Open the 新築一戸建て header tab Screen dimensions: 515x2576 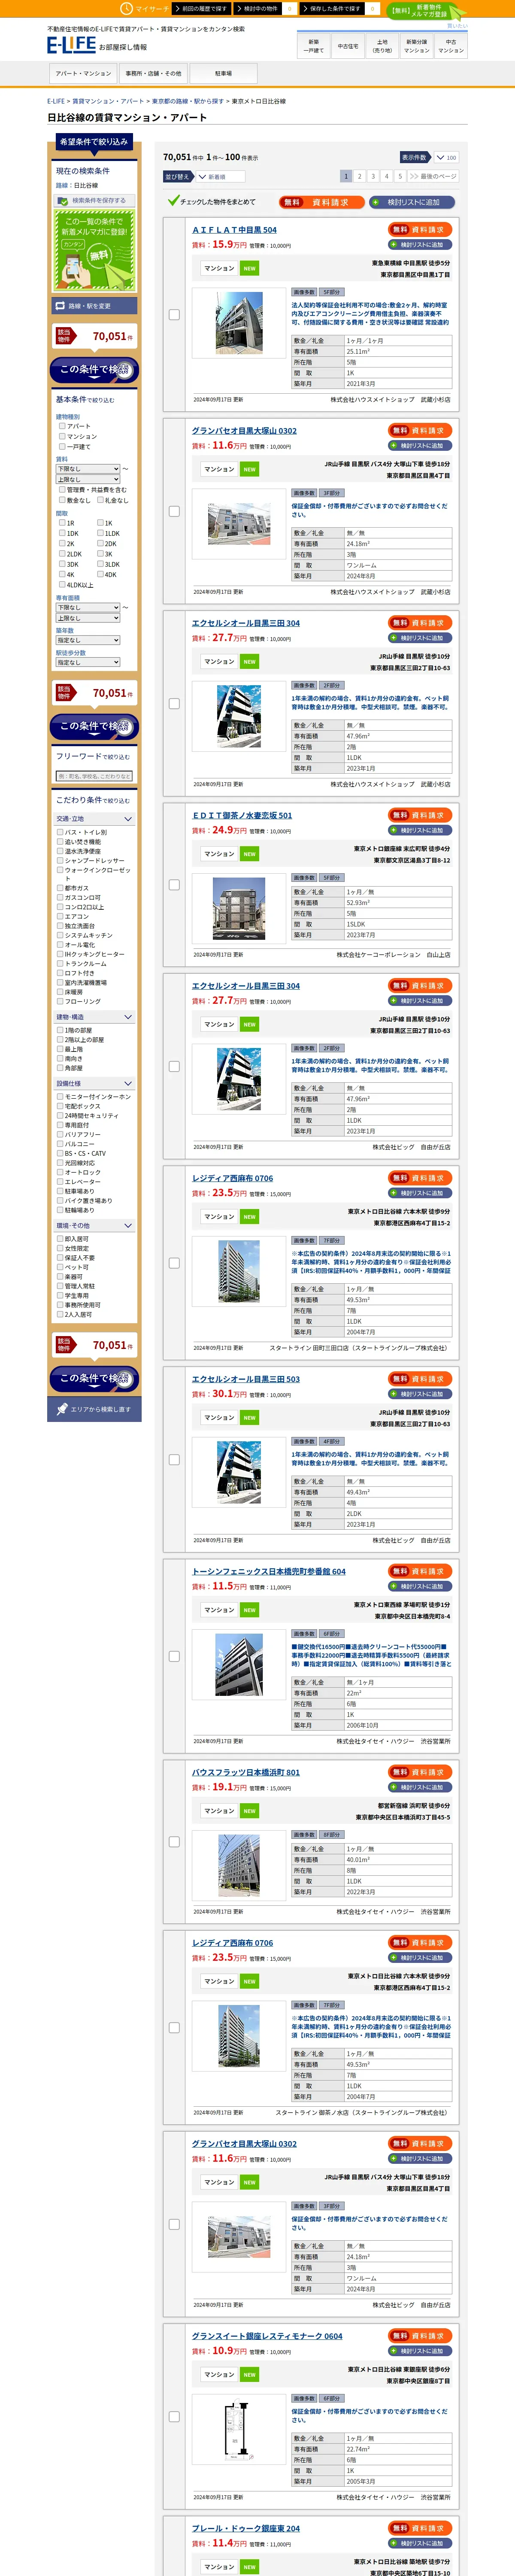click(314, 46)
